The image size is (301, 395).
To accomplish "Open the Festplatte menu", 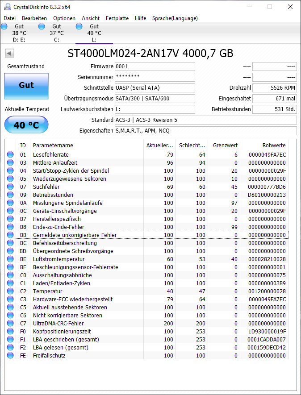I will click(117, 18).
